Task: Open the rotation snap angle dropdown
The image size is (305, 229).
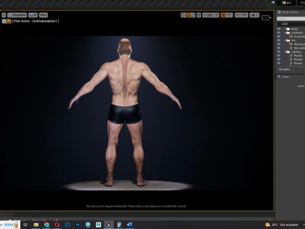Action: 229,15
